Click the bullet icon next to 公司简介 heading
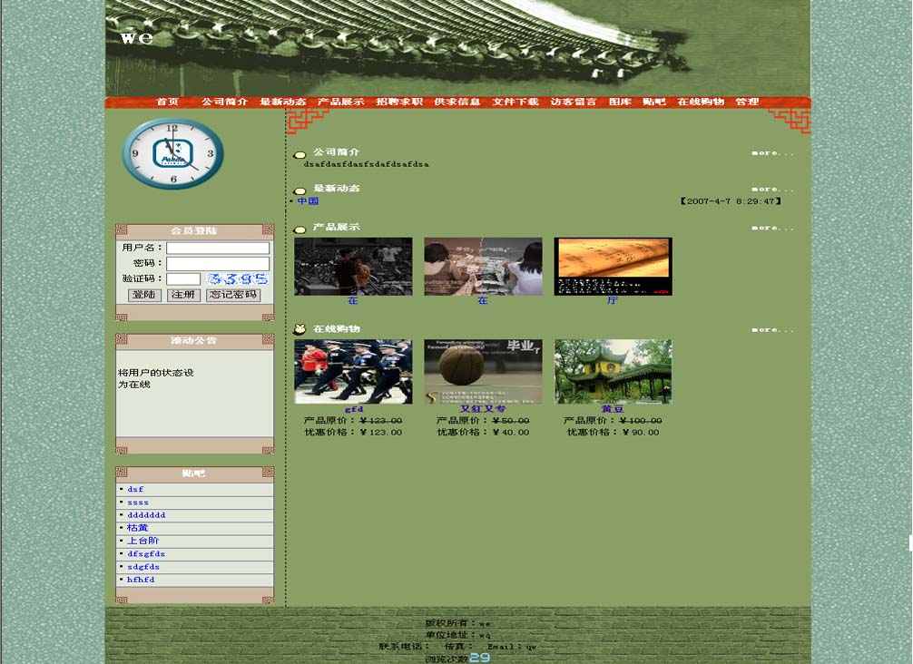Viewport: 913px width, 664px height. click(299, 155)
